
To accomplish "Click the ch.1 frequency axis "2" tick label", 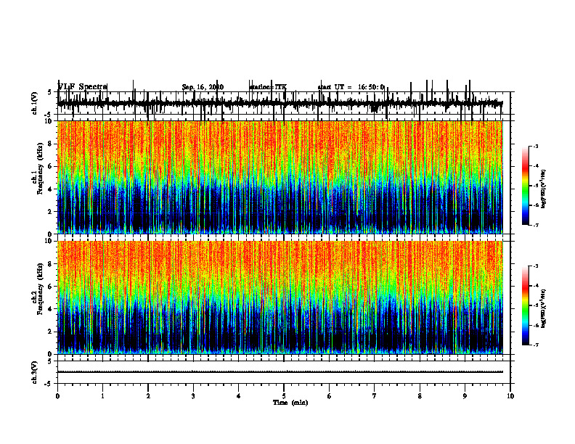I will pos(51,211).
